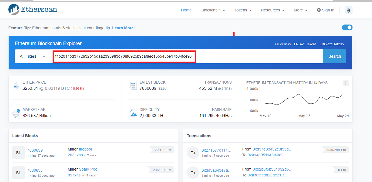The height and width of the screenshot is (182, 372).
Task: Expand the More menu
Action: [300, 10]
